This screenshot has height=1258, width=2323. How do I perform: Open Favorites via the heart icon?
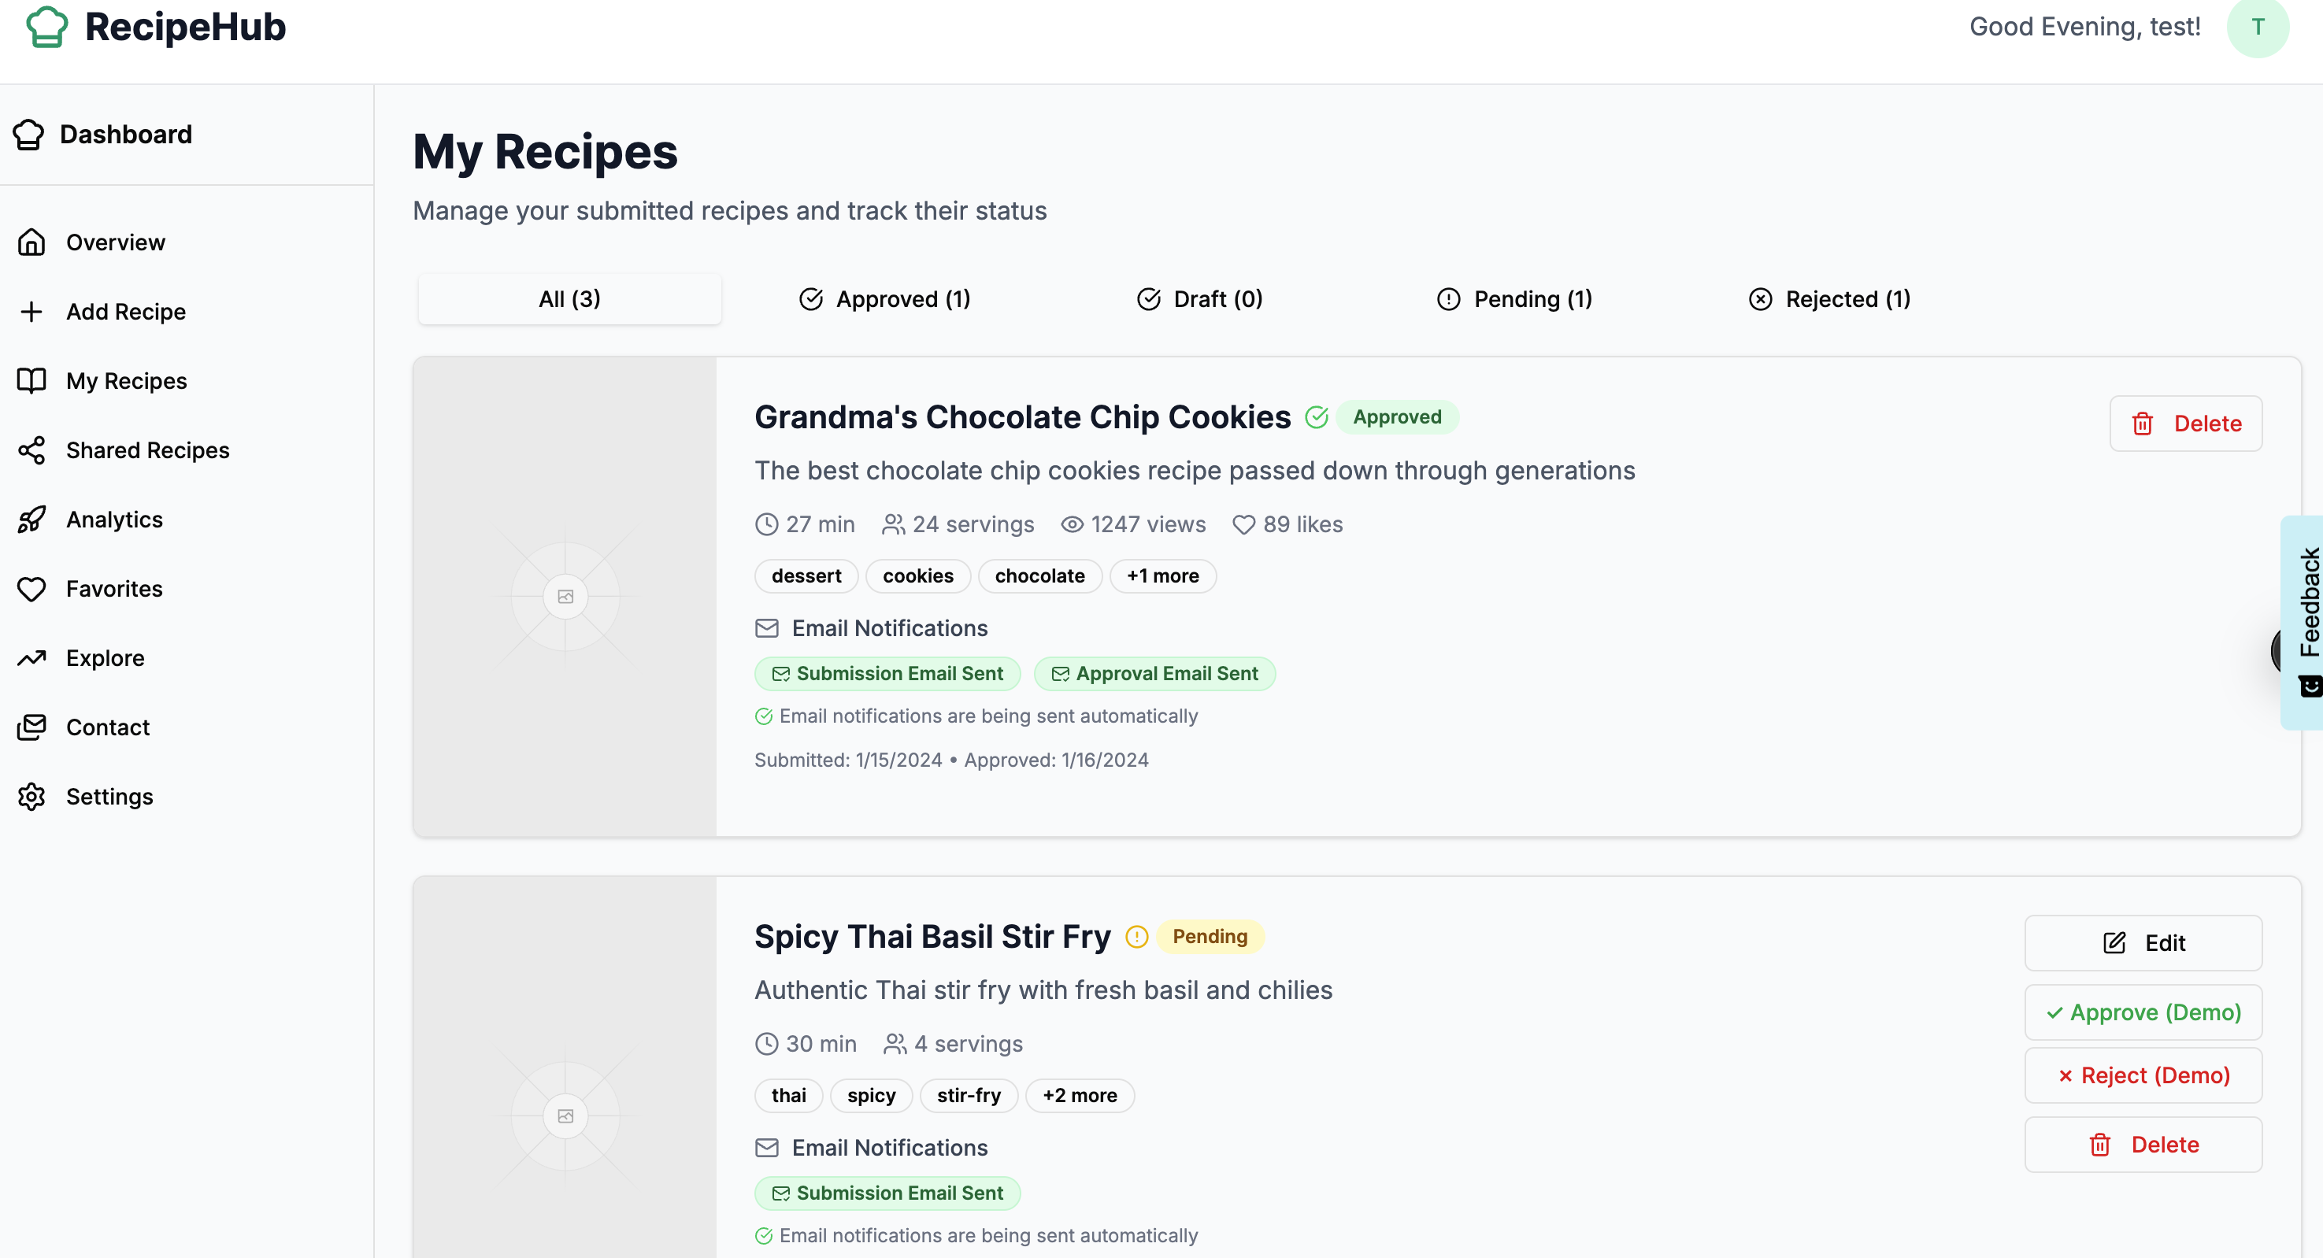[31, 589]
